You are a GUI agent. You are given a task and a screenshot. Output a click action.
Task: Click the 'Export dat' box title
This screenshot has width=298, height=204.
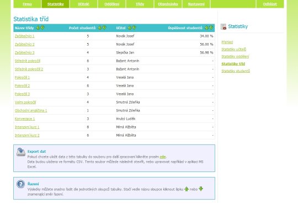[x=36, y=152]
